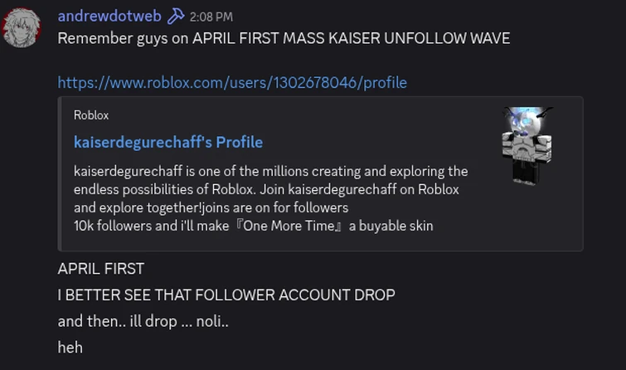The width and height of the screenshot is (626, 370).
Task: Open the kaiserdegurechaff's Profile embed title
Action: pos(168,142)
